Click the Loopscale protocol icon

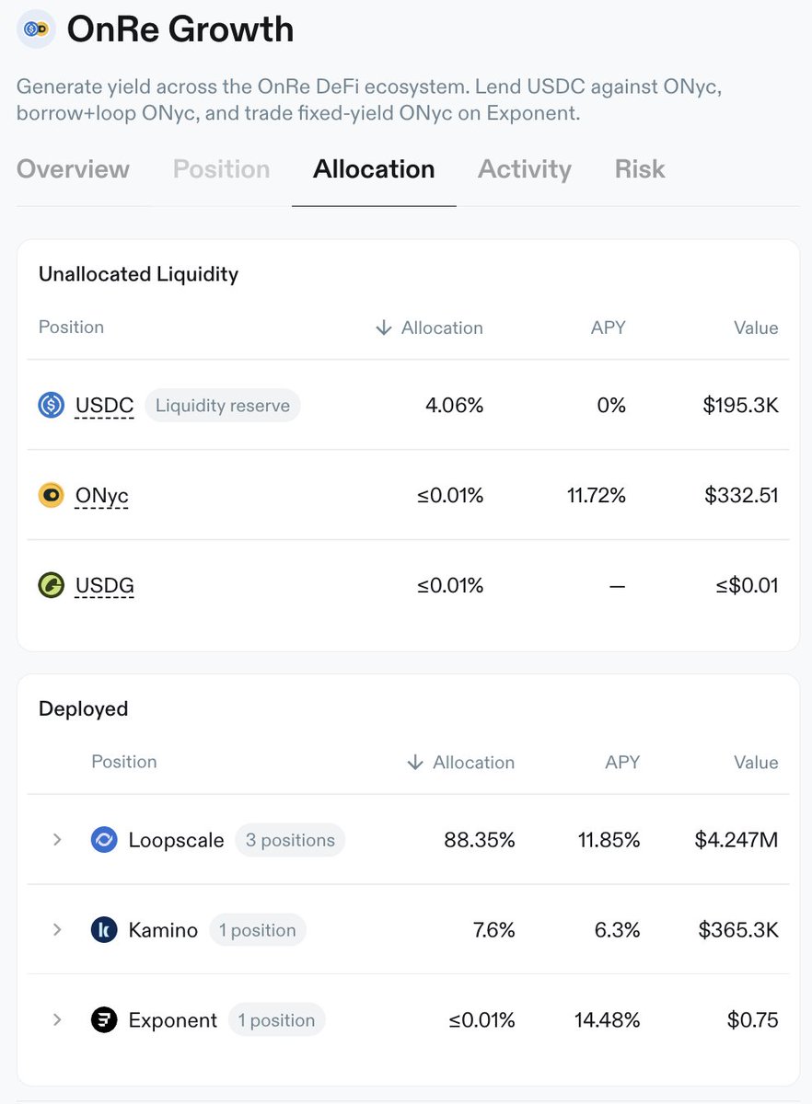pos(104,839)
